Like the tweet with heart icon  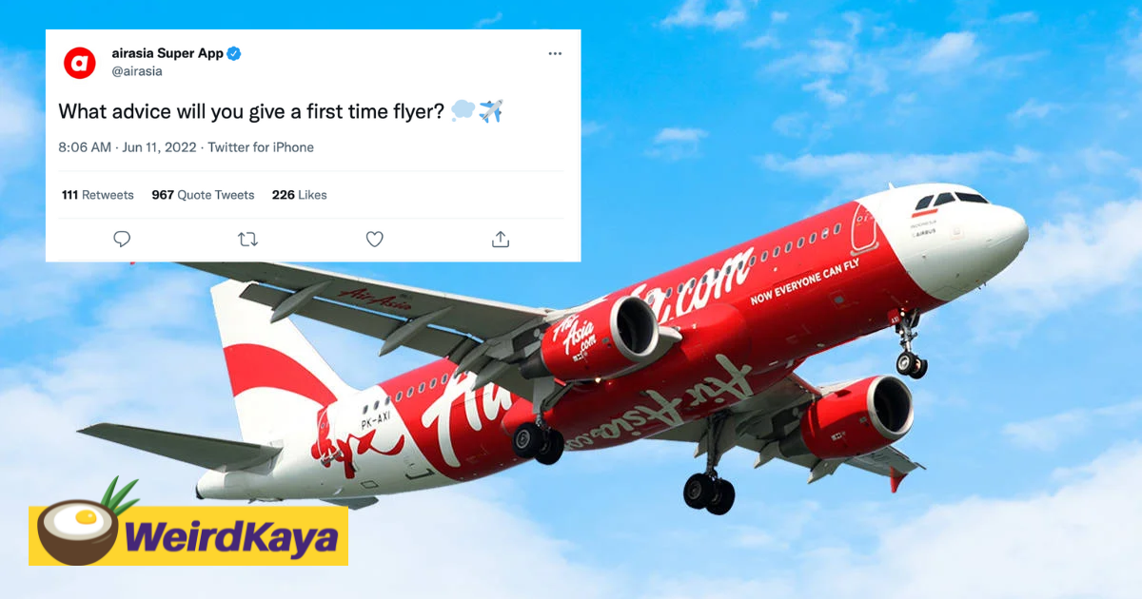pyautogui.click(x=375, y=240)
